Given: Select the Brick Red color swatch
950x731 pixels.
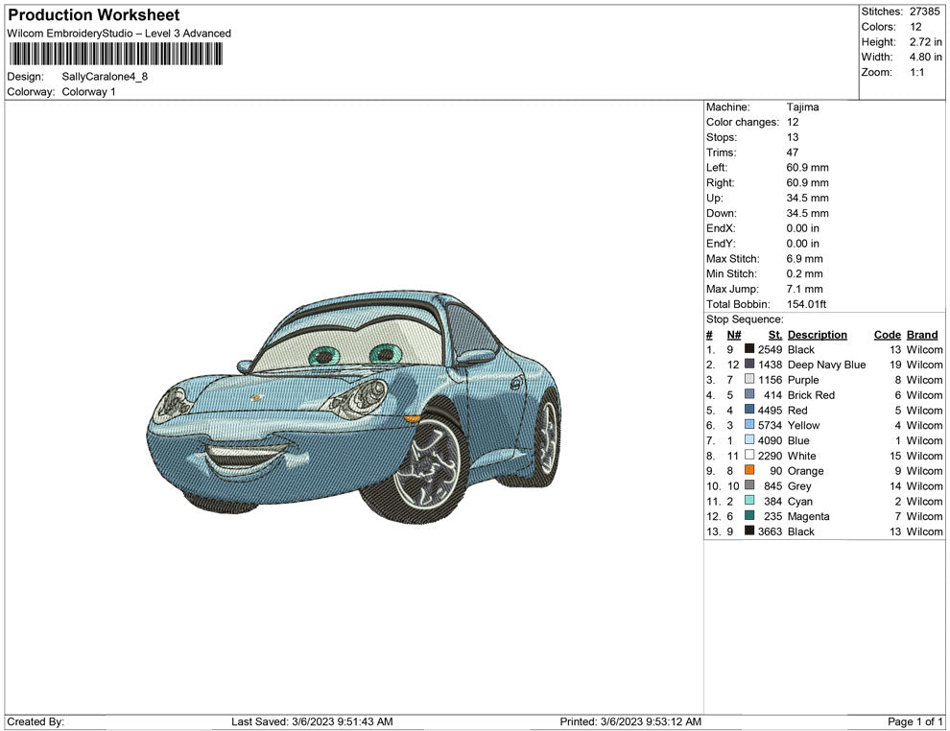Looking at the screenshot, I should 749,395.
